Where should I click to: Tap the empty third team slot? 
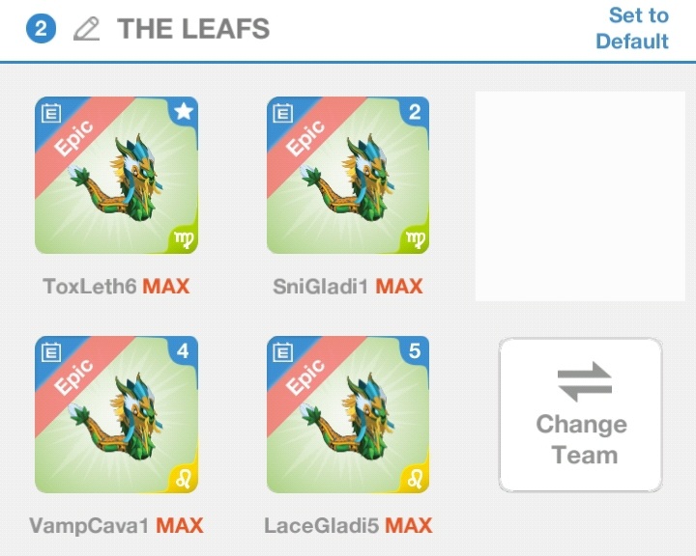coord(580,196)
